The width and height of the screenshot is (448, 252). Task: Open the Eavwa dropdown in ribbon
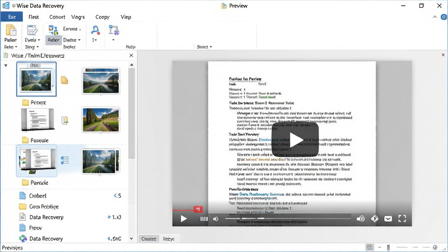tap(72, 29)
